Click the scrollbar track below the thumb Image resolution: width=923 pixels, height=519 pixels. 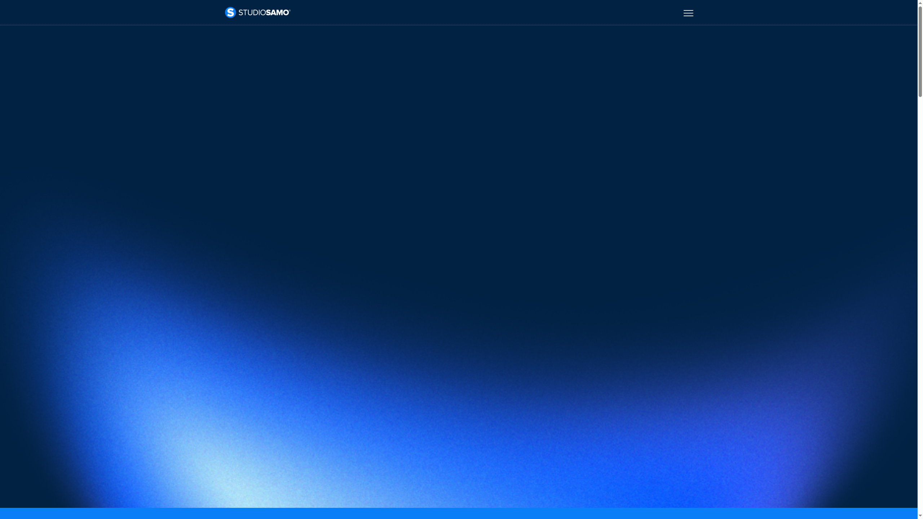tap(919, 288)
